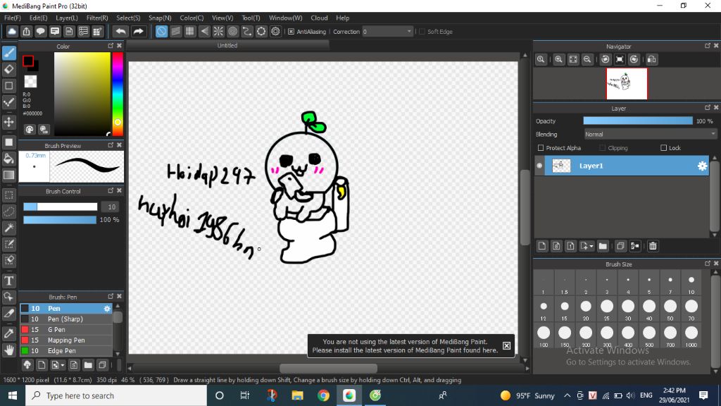Open the Snap menu

[x=160, y=18]
